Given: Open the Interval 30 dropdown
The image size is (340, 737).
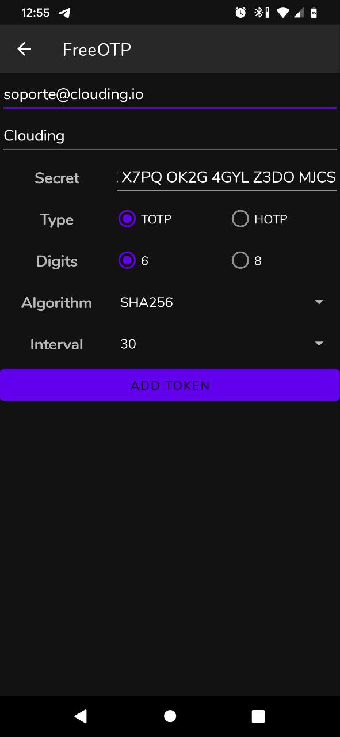Looking at the screenshot, I should pos(221,344).
